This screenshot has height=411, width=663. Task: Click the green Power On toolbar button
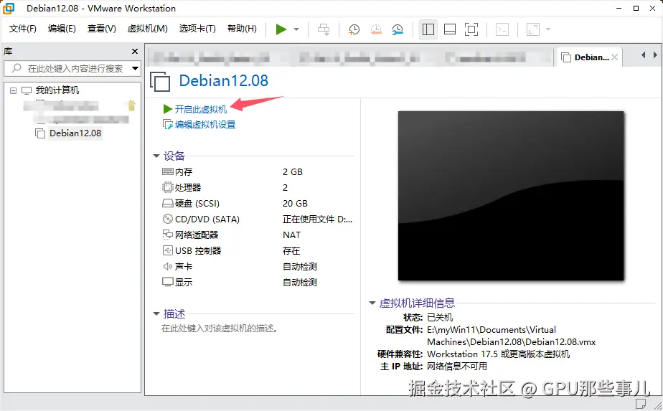pos(281,29)
